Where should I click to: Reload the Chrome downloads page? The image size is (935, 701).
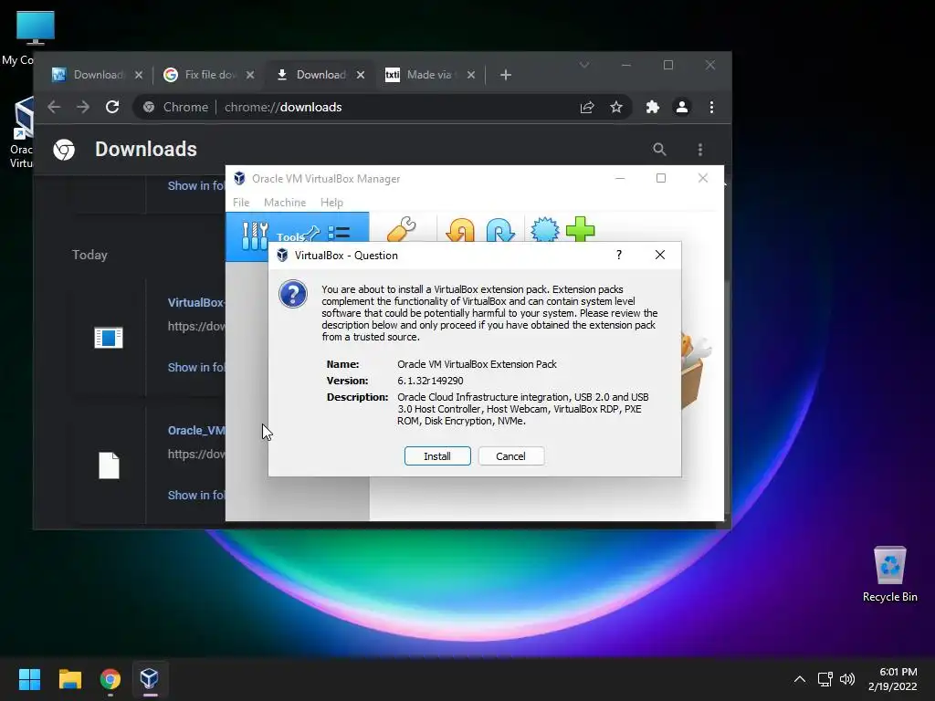point(112,107)
